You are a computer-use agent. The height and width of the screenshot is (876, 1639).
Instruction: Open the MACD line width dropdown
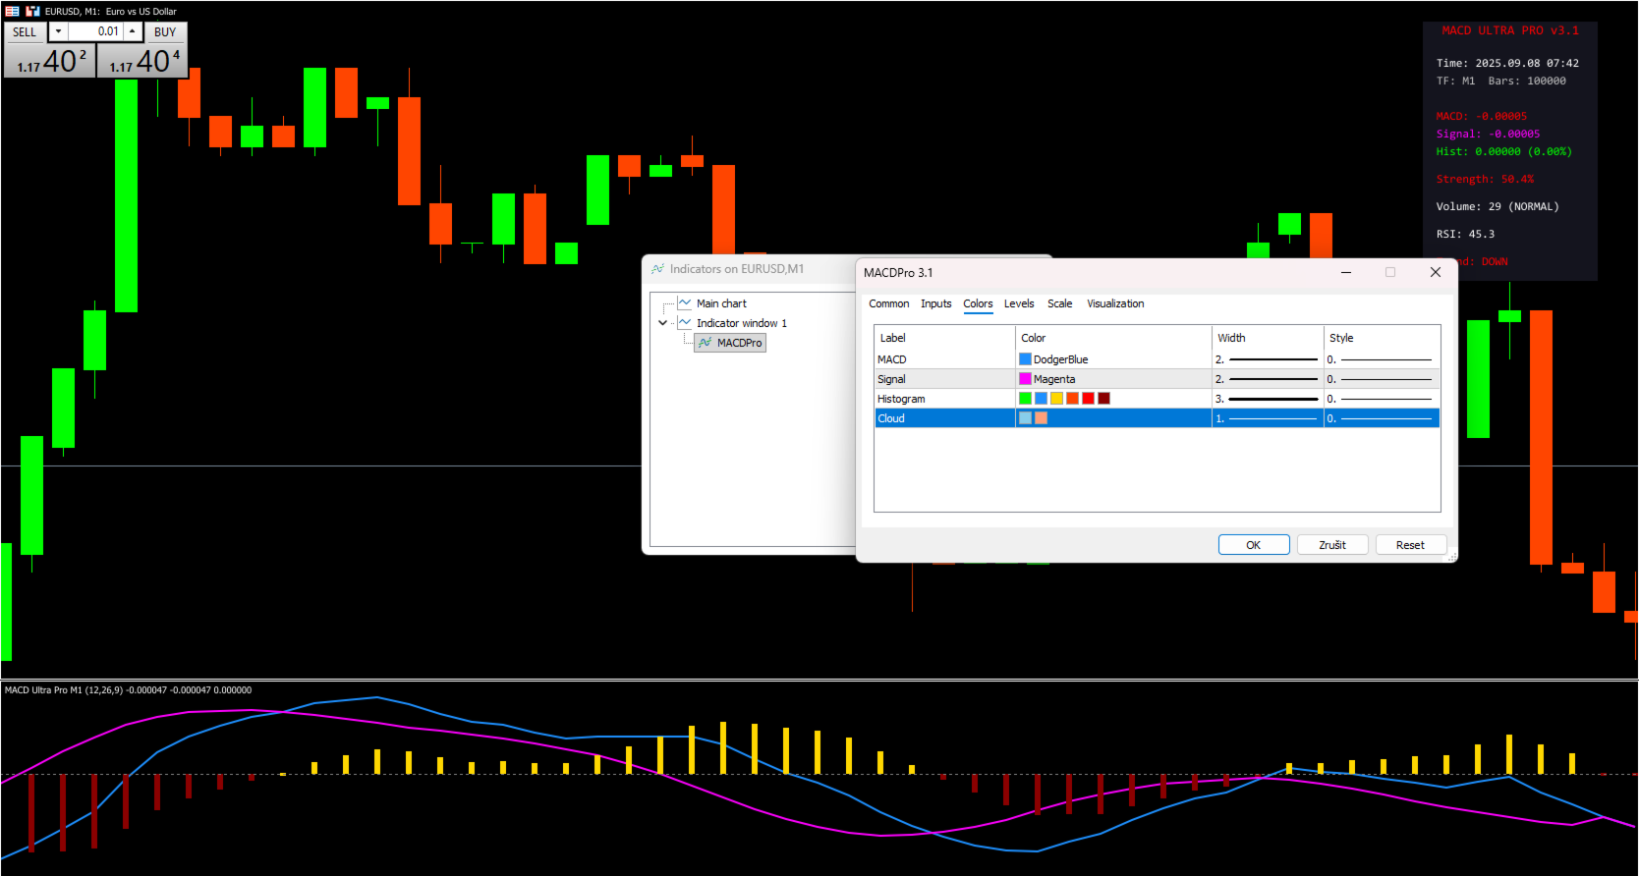[1268, 359]
